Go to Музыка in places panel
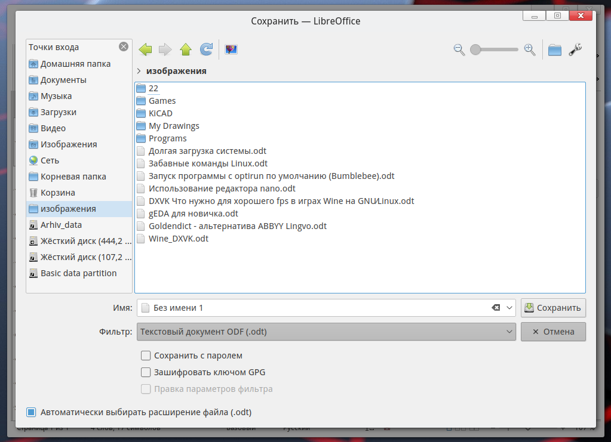The height and width of the screenshot is (442, 611). click(79, 96)
